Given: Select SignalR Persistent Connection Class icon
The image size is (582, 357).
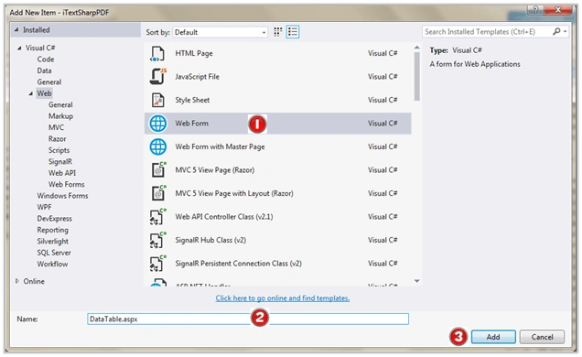Looking at the screenshot, I should (157, 264).
